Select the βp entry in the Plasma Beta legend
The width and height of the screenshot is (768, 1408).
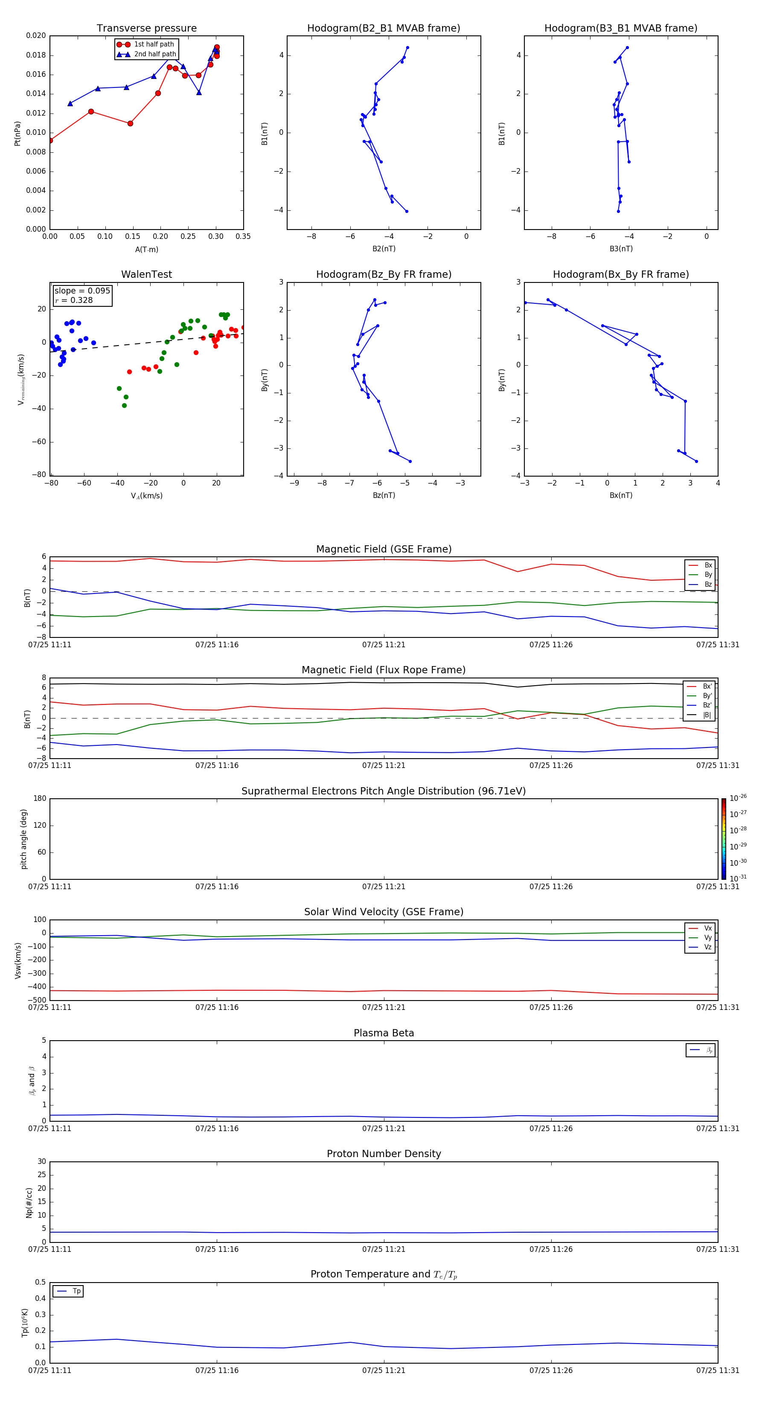(x=701, y=1050)
